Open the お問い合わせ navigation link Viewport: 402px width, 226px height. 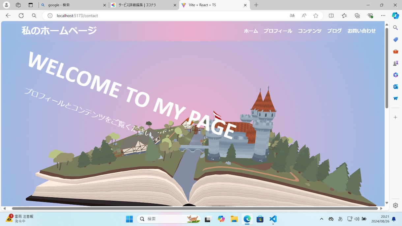pyautogui.click(x=361, y=31)
